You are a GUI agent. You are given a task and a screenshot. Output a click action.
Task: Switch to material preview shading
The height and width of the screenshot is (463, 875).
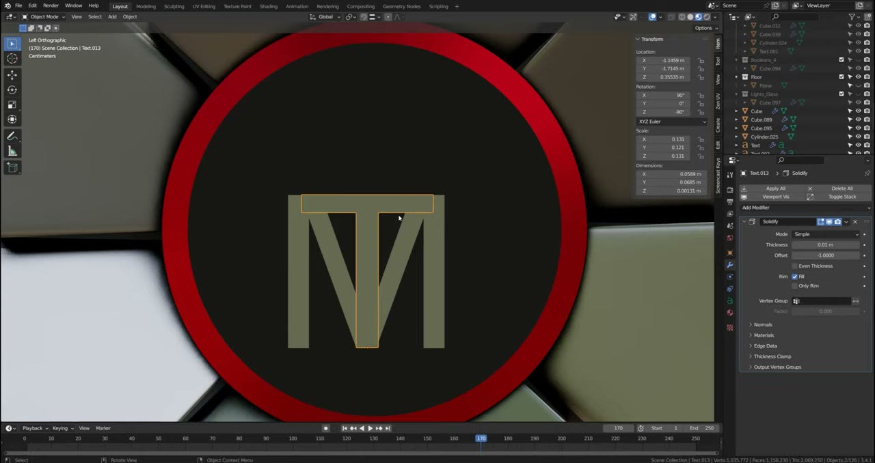(699, 17)
